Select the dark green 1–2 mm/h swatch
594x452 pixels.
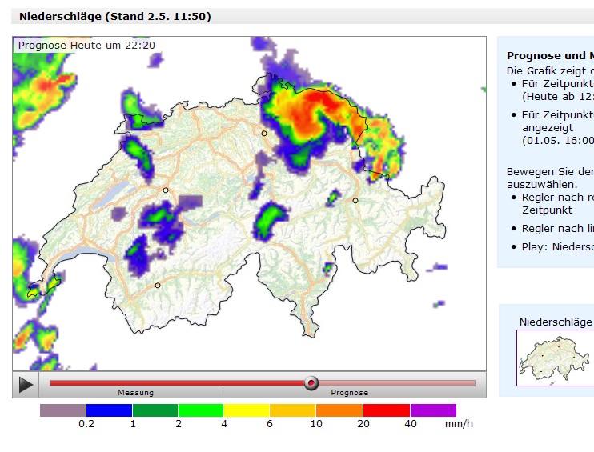click(x=155, y=410)
